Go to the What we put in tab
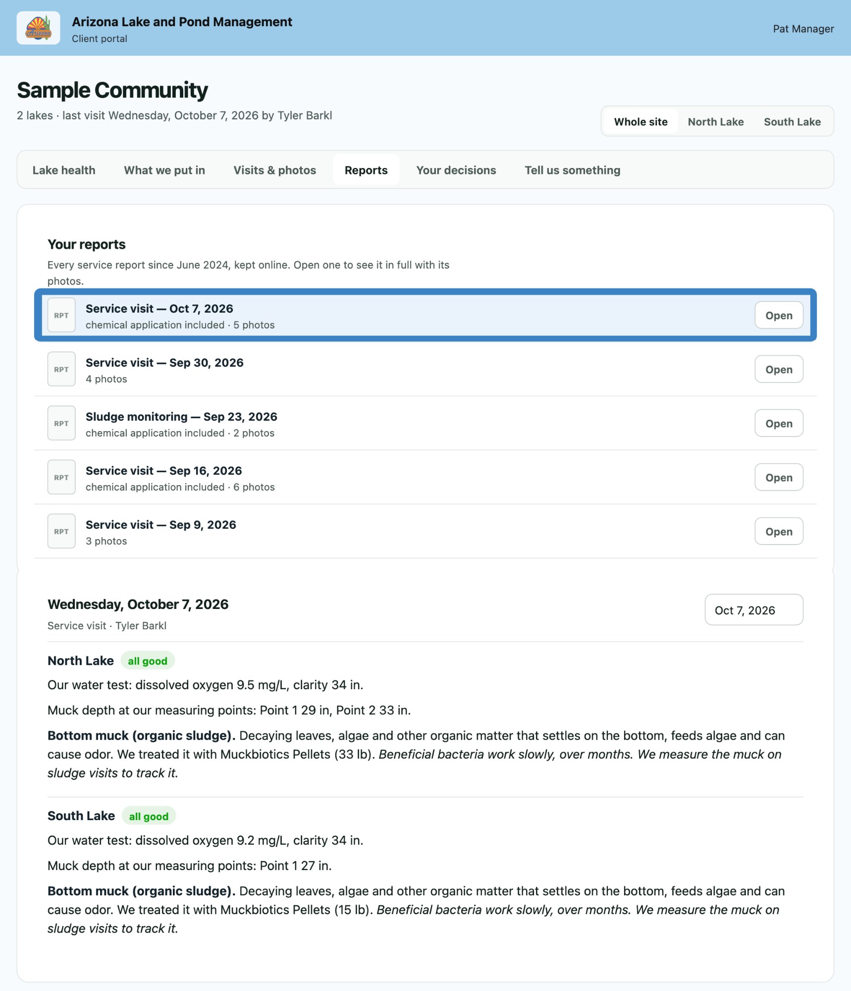The image size is (851, 991). pos(164,170)
